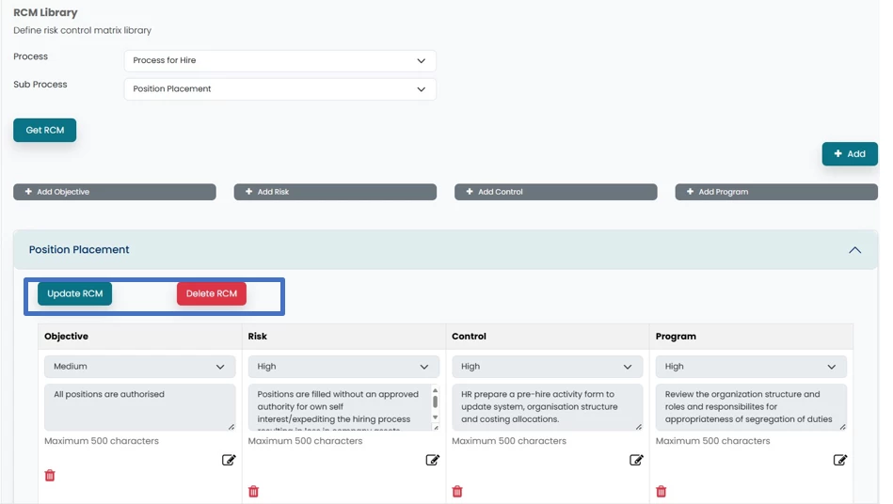Click the edit icon under Objective column
893x504 pixels.
229,460
